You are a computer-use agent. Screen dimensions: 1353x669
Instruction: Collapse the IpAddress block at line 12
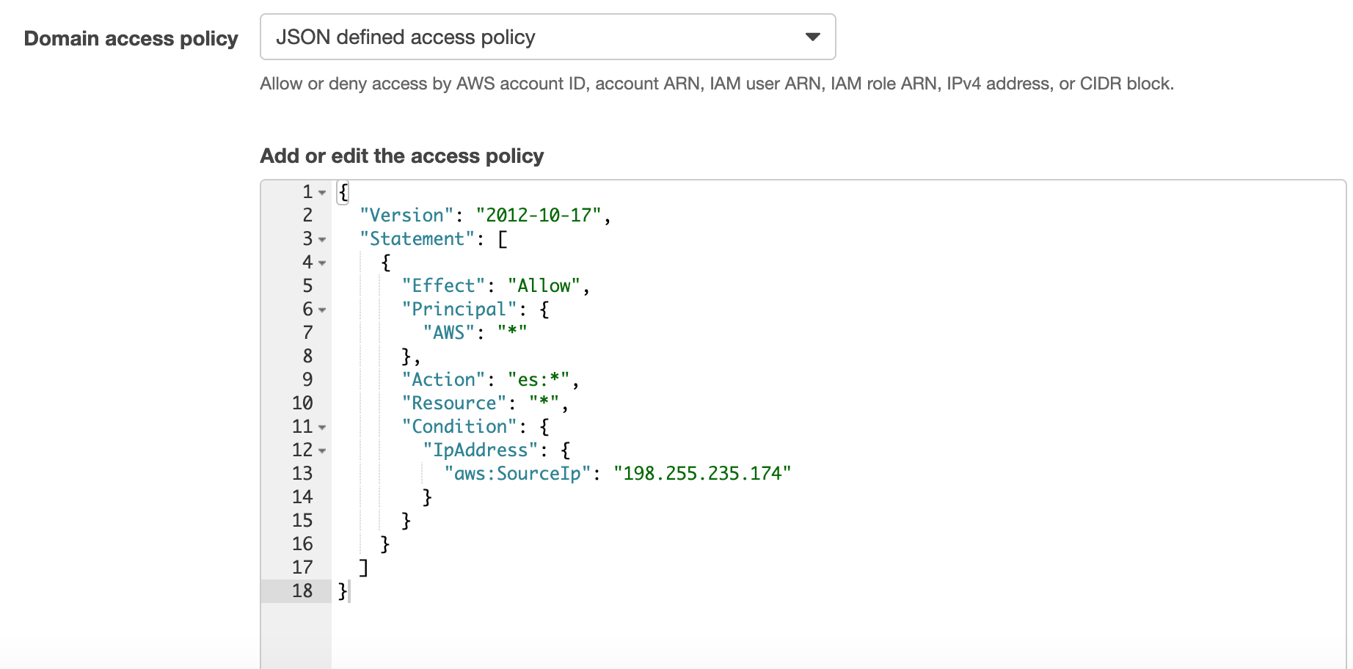point(322,451)
